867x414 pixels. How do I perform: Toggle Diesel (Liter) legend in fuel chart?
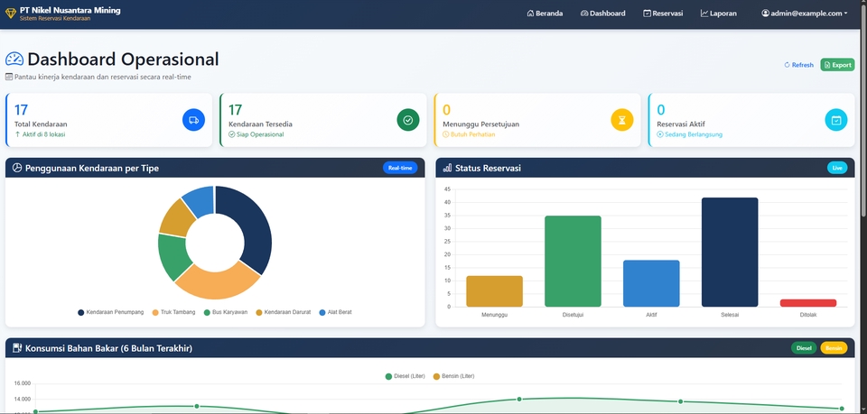click(x=406, y=376)
